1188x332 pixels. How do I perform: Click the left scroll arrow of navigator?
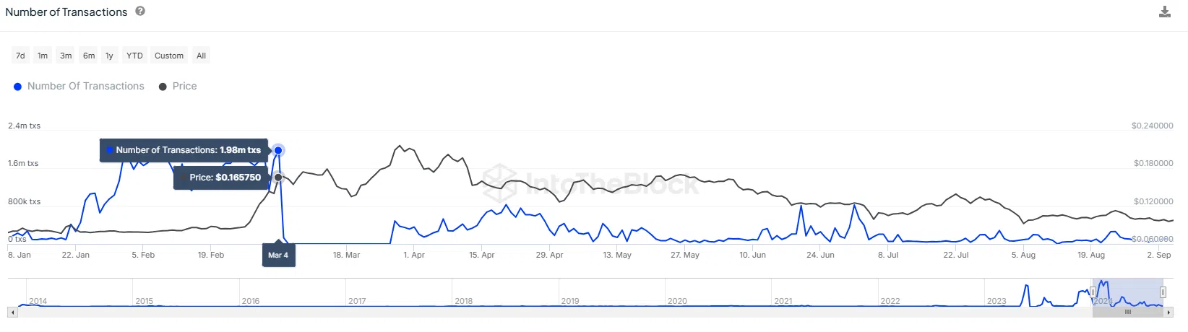point(12,312)
